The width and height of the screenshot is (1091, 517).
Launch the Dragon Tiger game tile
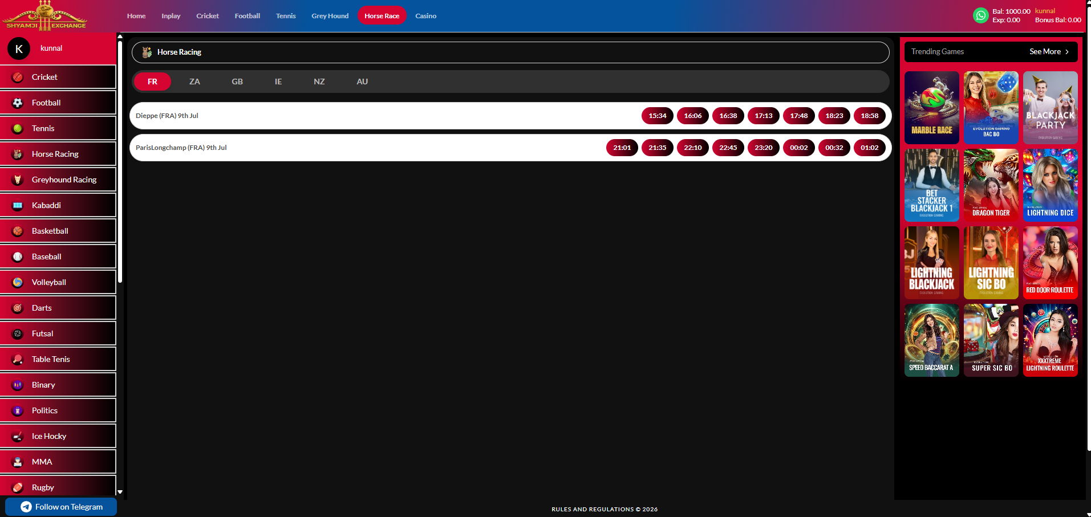coord(991,185)
